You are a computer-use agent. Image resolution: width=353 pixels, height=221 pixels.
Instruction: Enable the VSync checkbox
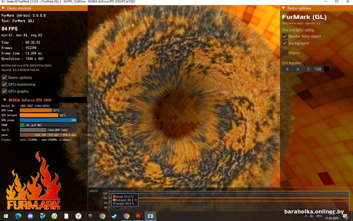click(x=285, y=53)
